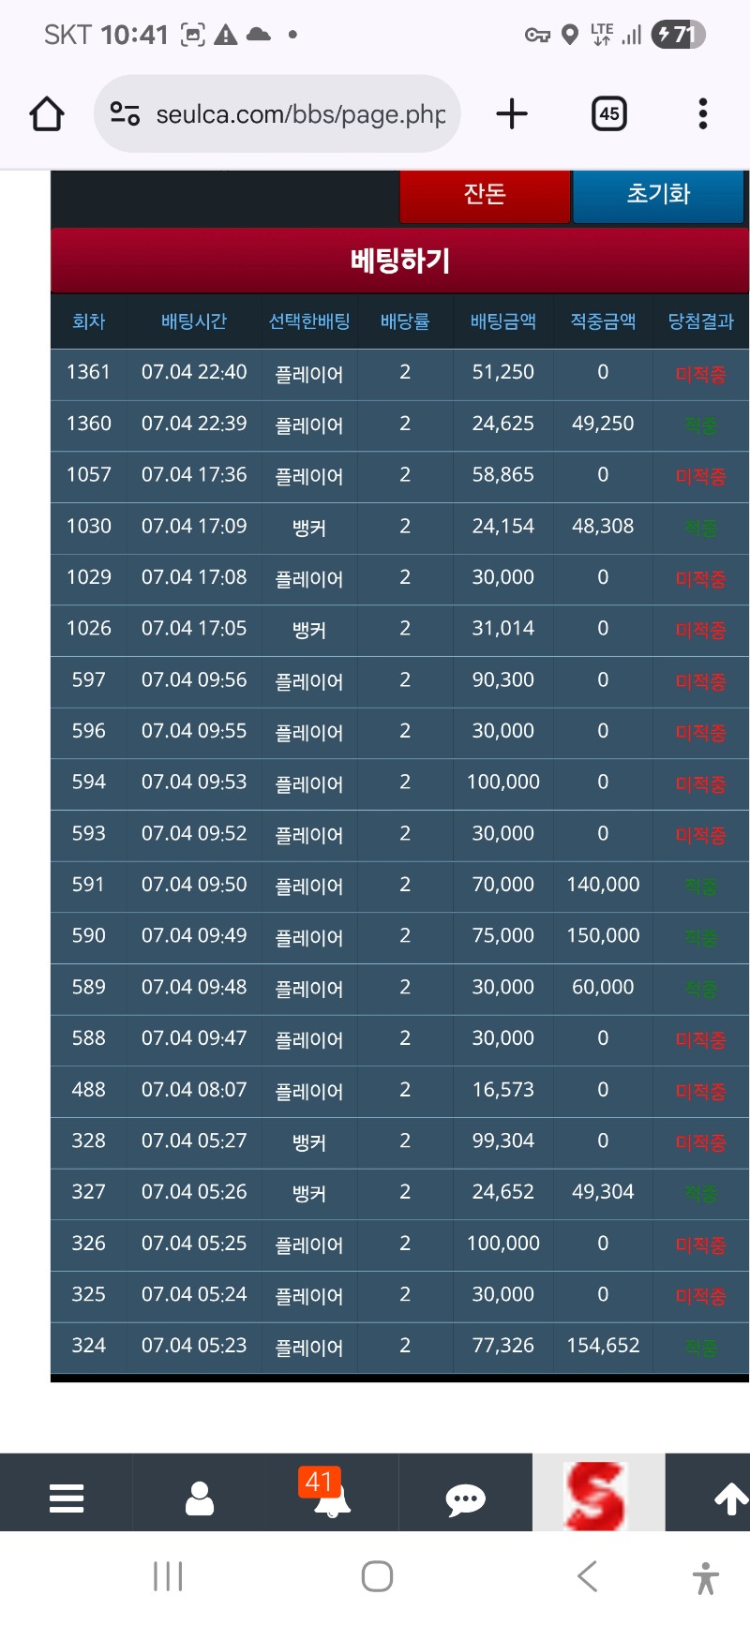
Task: Click bet time 07.04 05:24
Action: (x=194, y=1295)
